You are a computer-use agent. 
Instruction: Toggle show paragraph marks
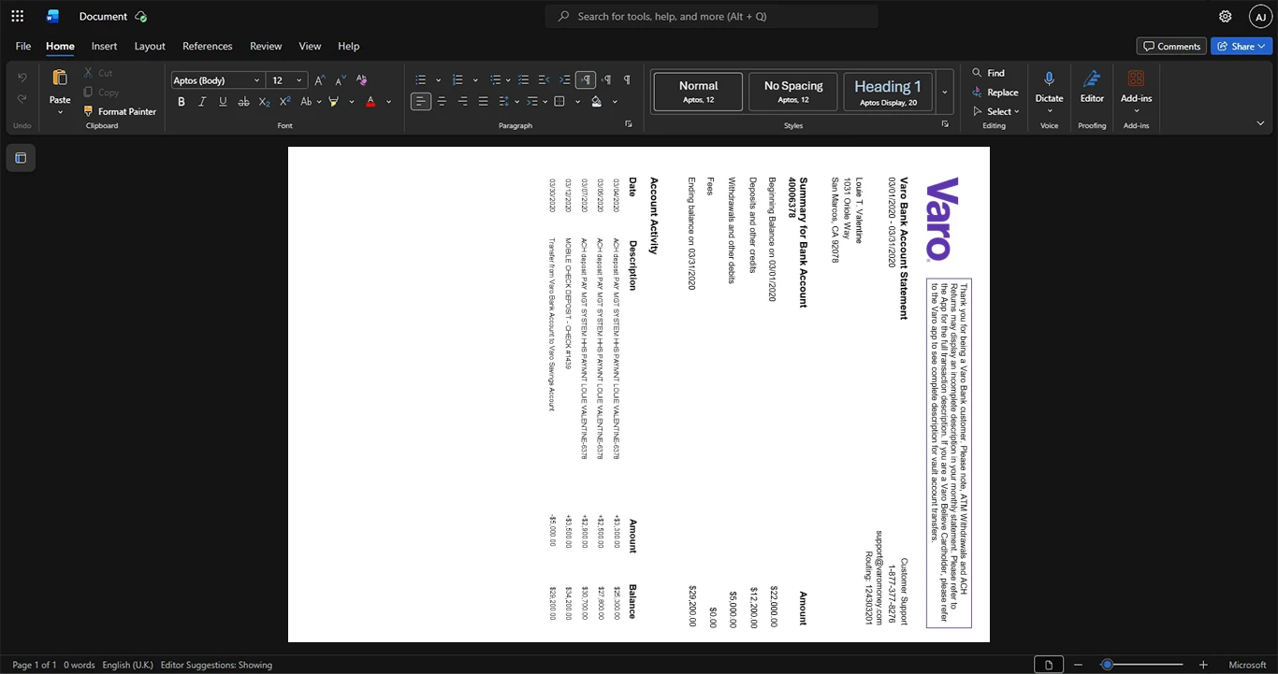pyautogui.click(x=627, y=80)
